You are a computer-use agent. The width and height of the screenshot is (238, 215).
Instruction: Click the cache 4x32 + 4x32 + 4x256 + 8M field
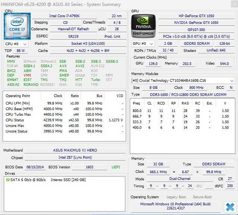tap(88, 51)
